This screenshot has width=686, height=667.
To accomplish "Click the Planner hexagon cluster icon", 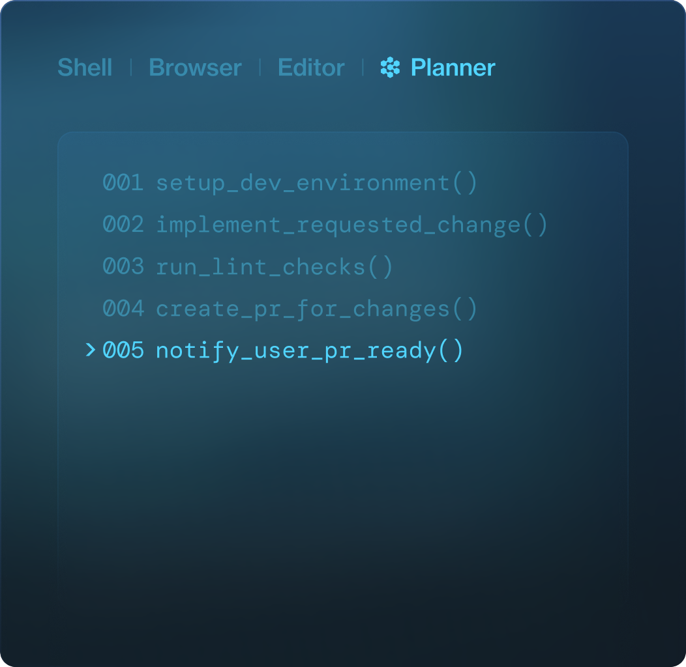I will click(390, 68).
